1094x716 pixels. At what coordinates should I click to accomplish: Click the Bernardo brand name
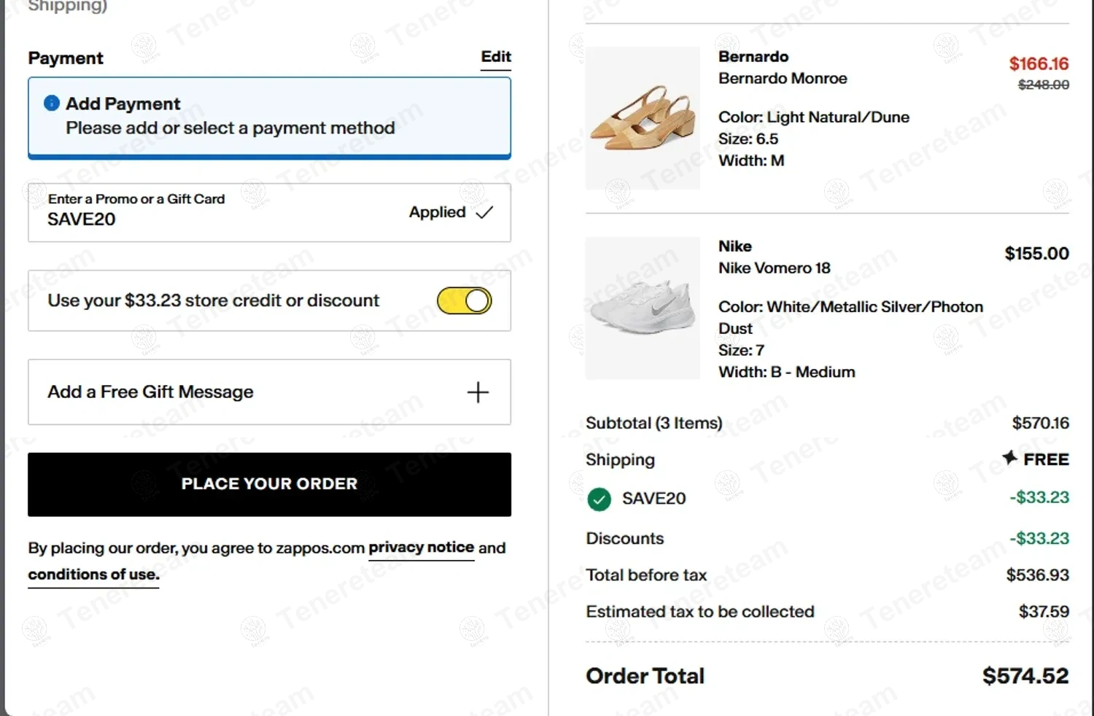click(753, 57)
